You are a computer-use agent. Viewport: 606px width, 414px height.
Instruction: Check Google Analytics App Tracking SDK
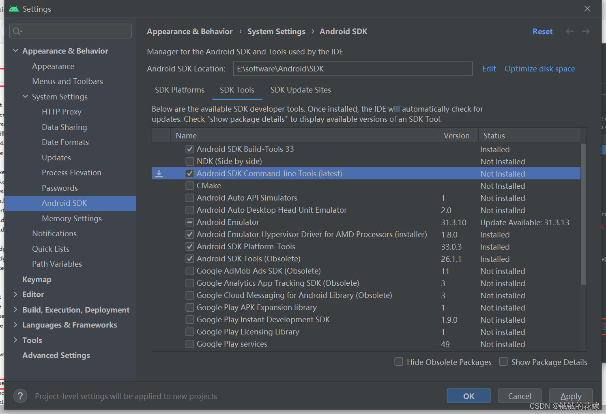(189, 283)
